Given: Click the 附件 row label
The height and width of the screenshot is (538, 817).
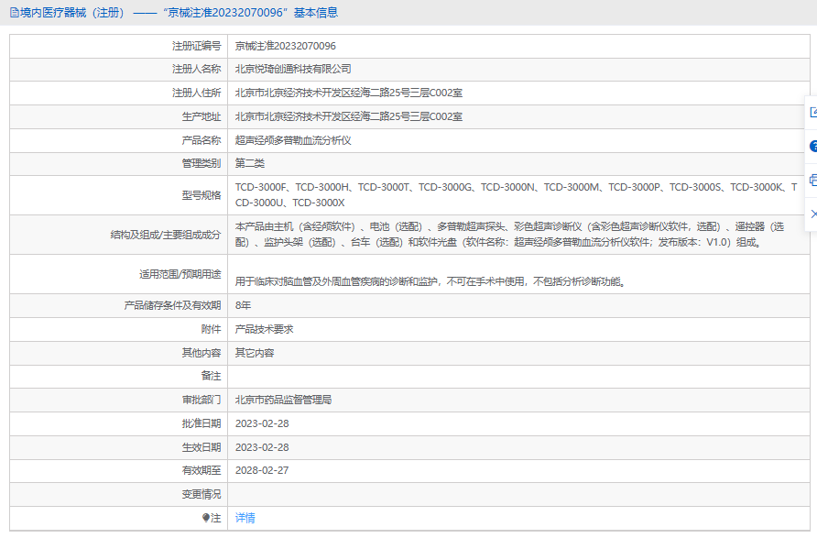Looking at the screenshot, I should pos(211,329).
